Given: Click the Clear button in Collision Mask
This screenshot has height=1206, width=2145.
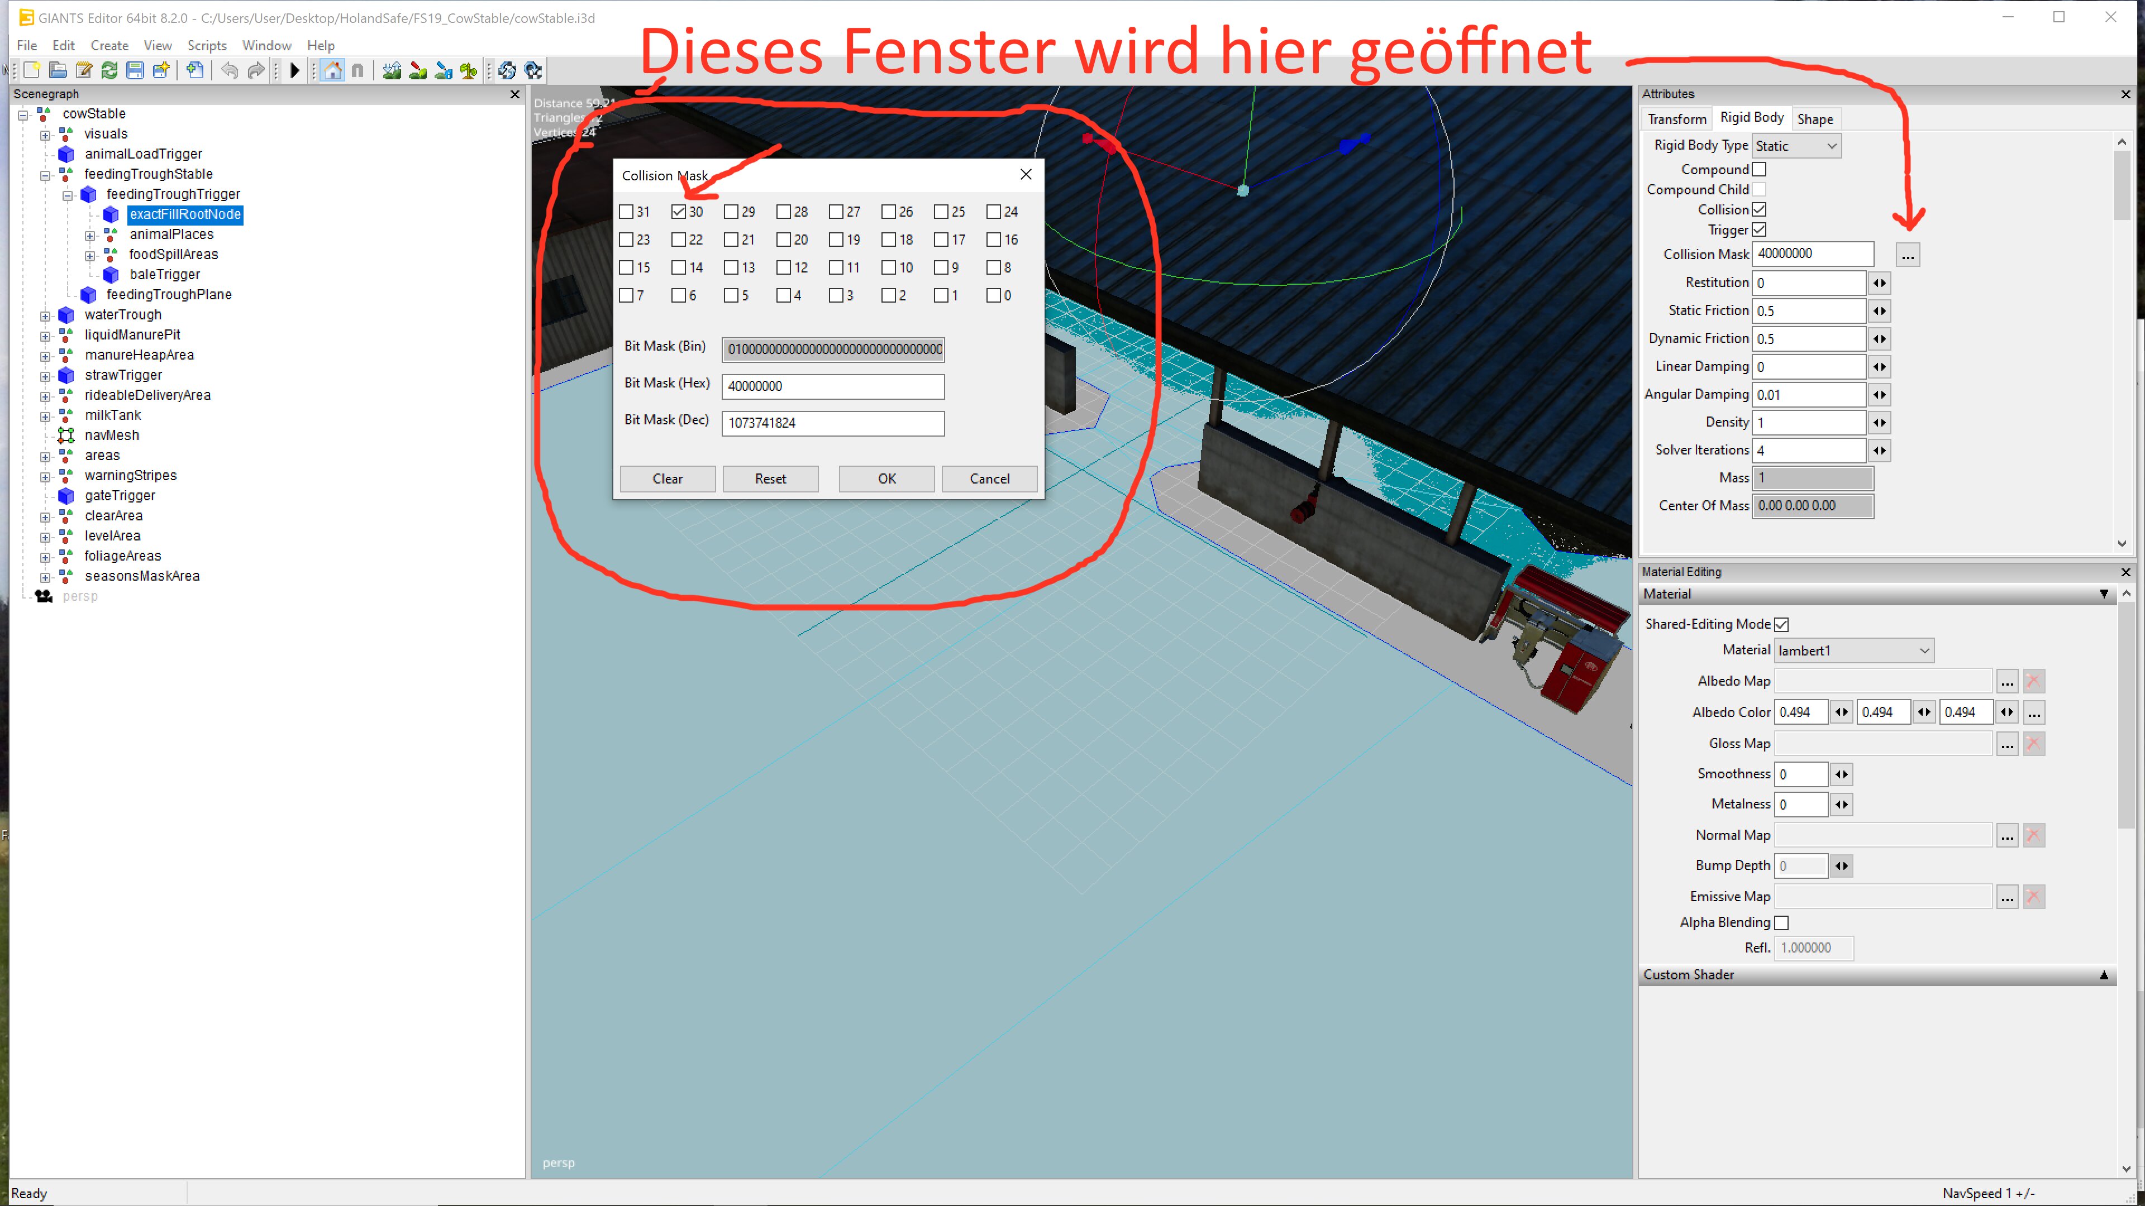Looking at the screenshot, I should pos(667,478).
